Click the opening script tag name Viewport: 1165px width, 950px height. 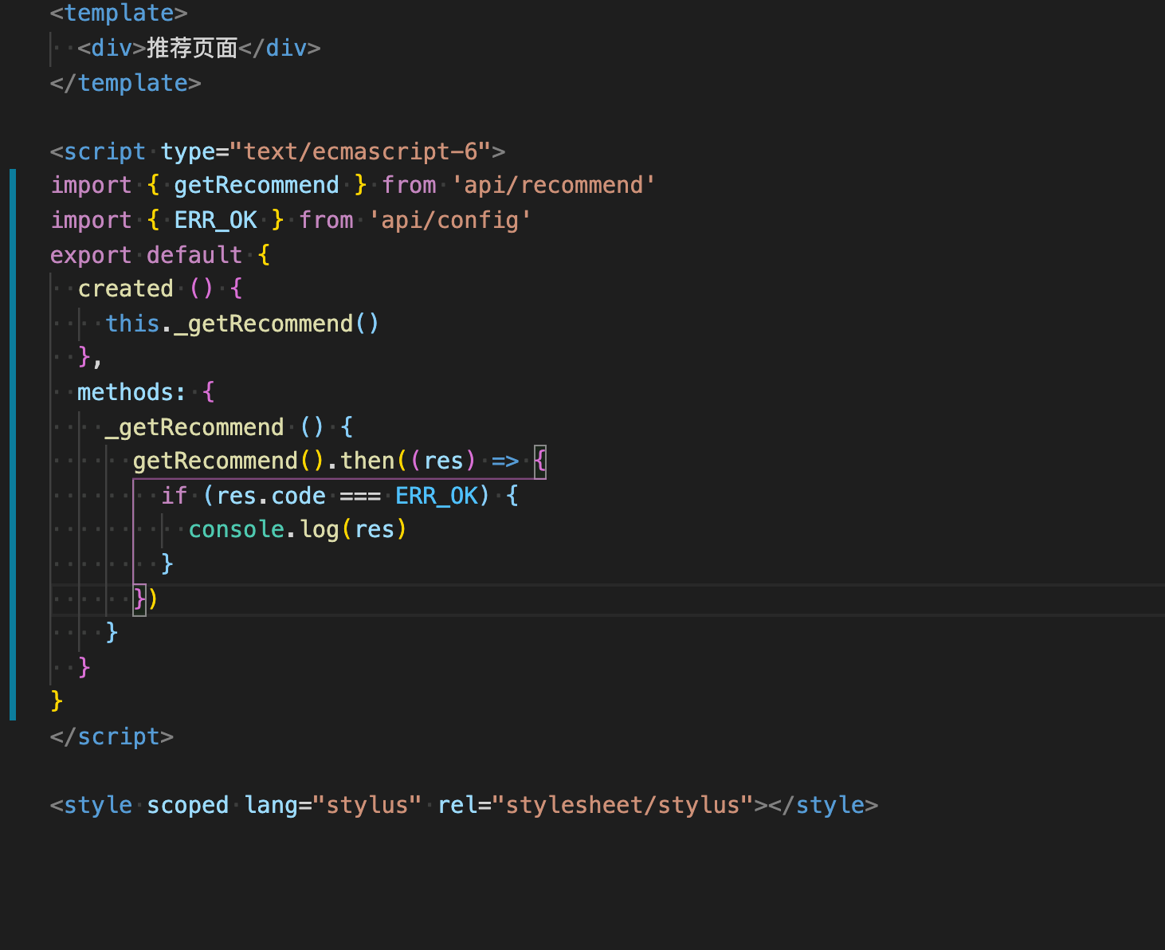click(x=104, y=151)
